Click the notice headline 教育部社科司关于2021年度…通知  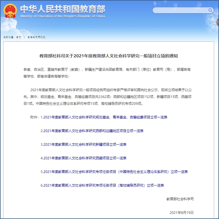109,56
